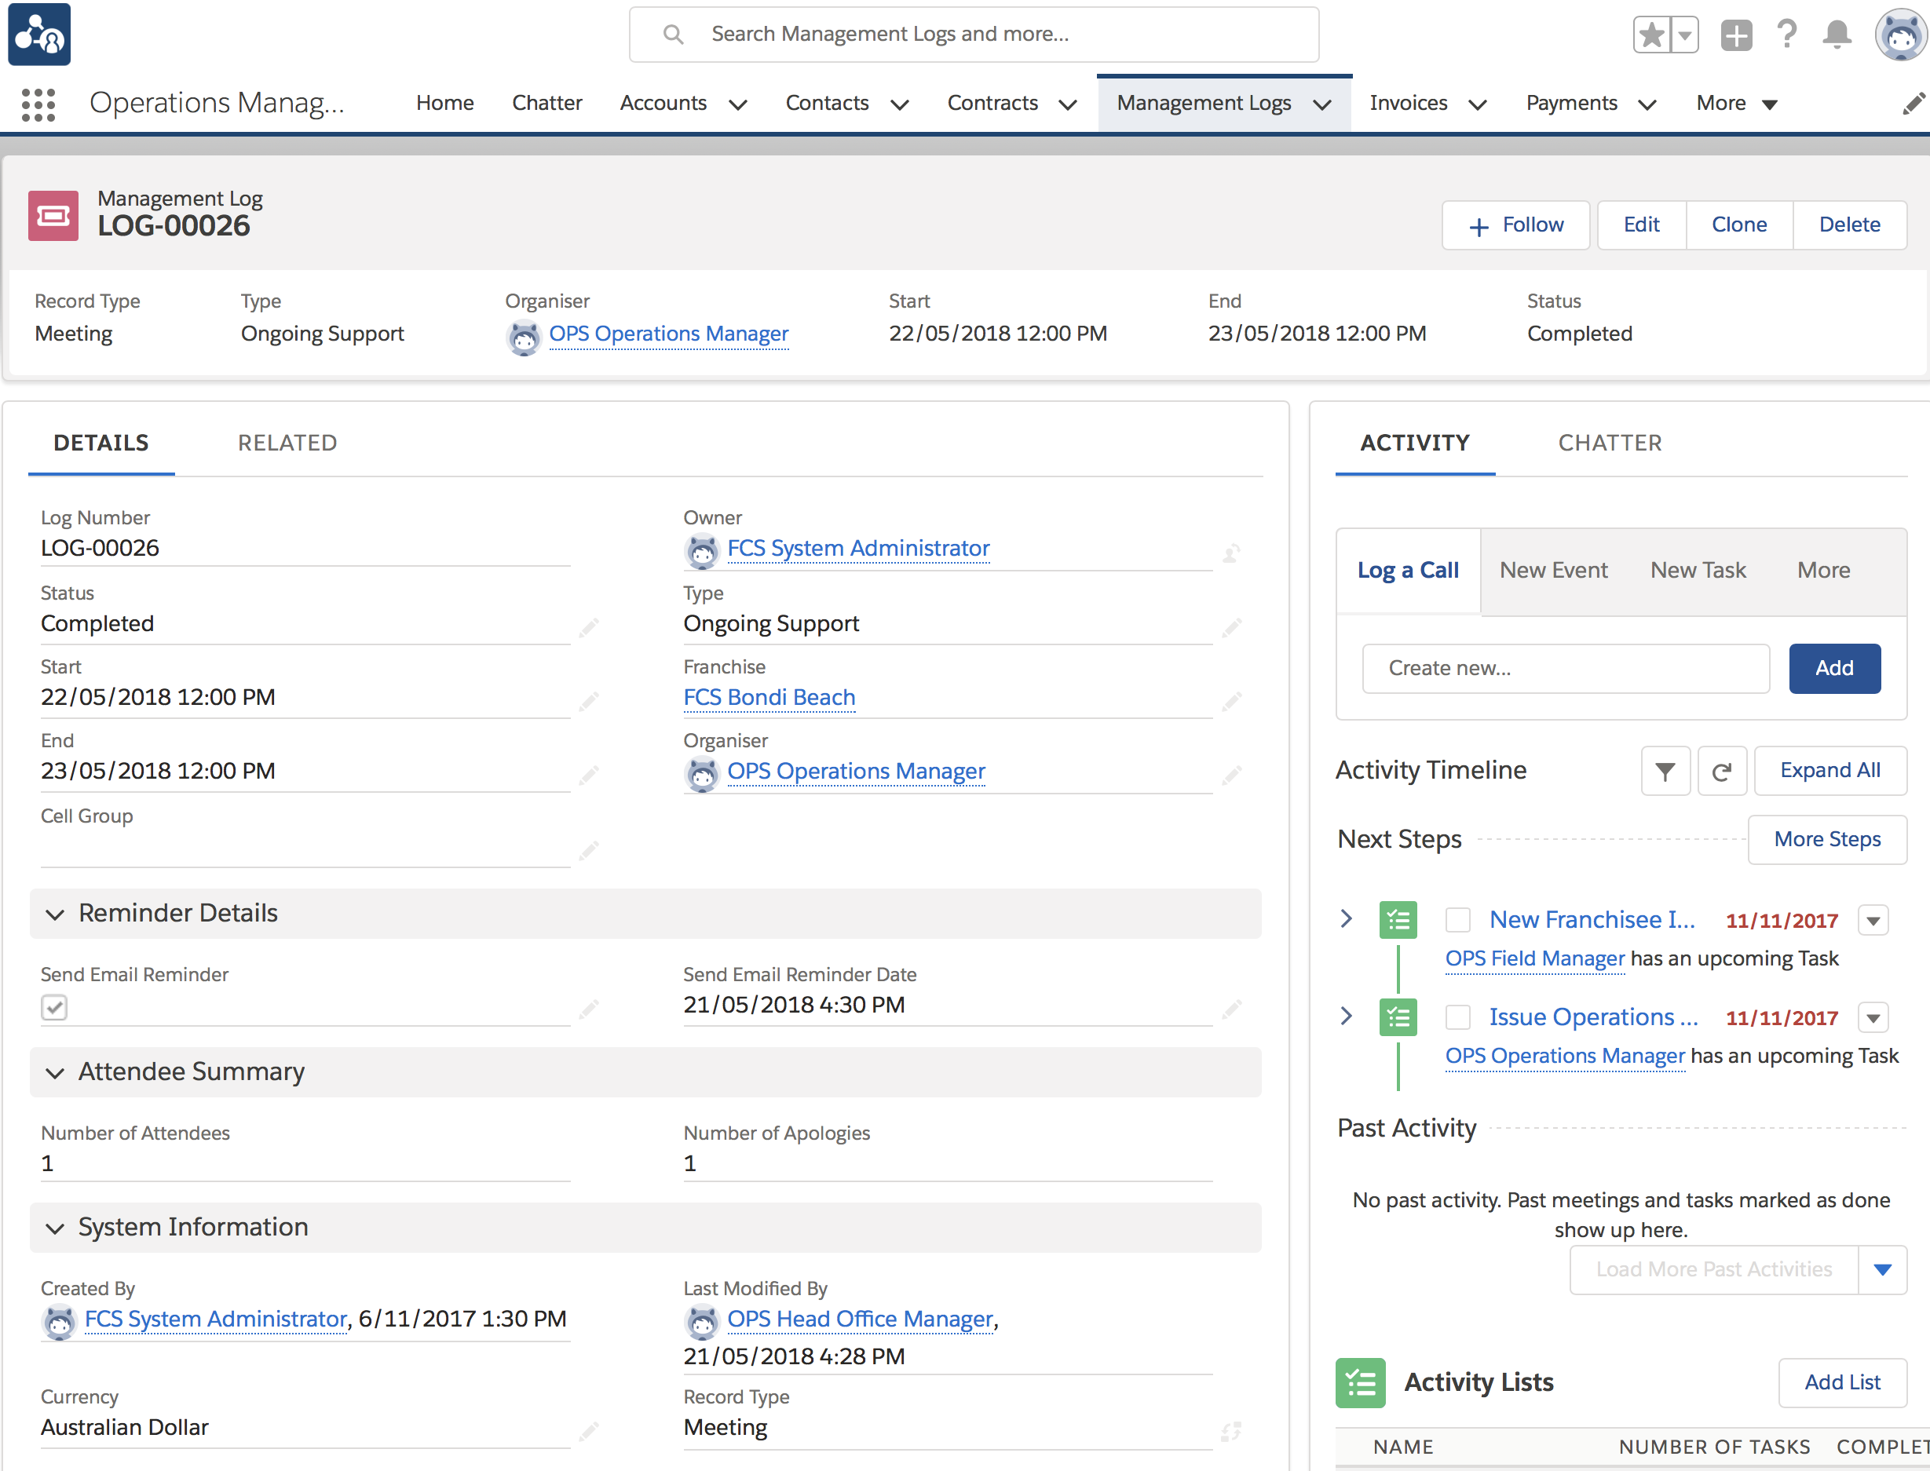Collapse the System Information section
Screen dimensions: 1930x1471
pyautogui.click(x=55, y=1228)
